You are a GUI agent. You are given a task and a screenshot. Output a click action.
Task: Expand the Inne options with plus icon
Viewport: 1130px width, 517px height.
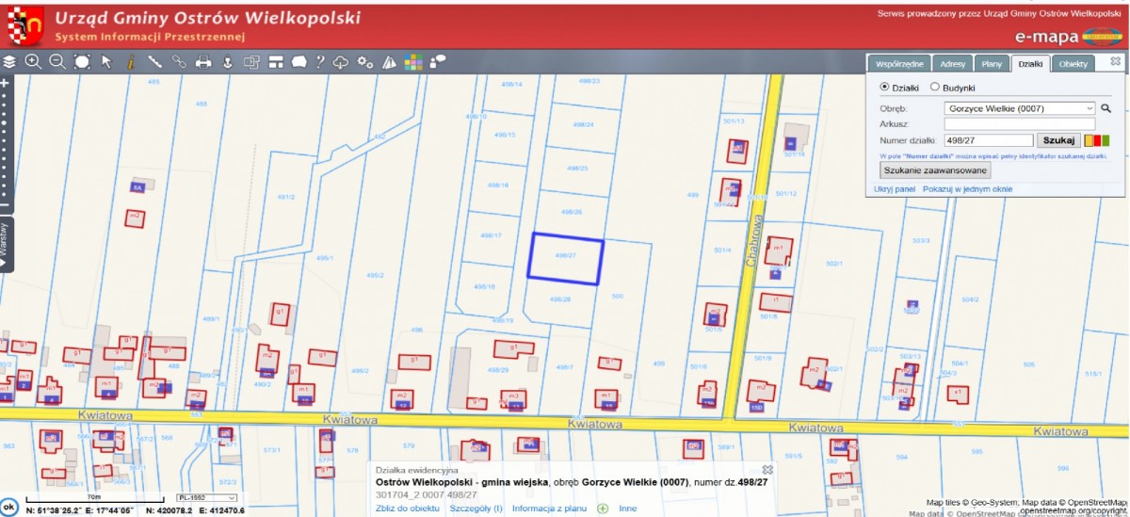[x=603, y=509]
